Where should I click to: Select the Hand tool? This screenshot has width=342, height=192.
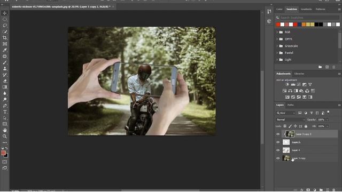pos(5,130)
